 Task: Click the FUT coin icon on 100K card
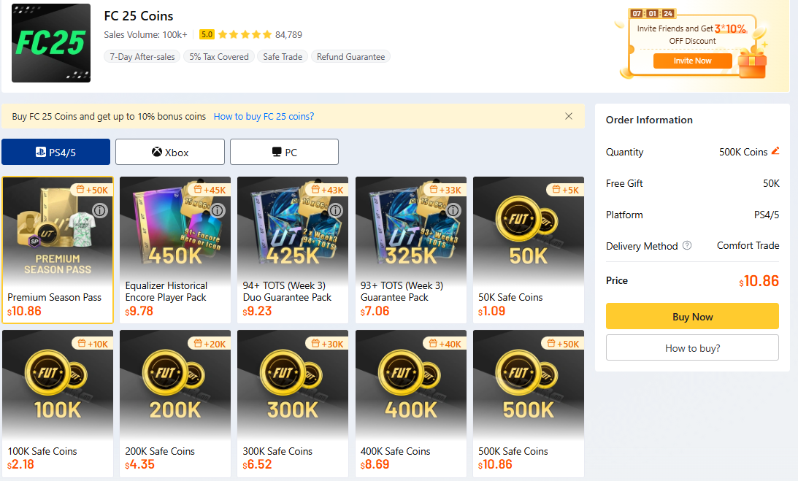pyautogui.click(x=55, y=374)
